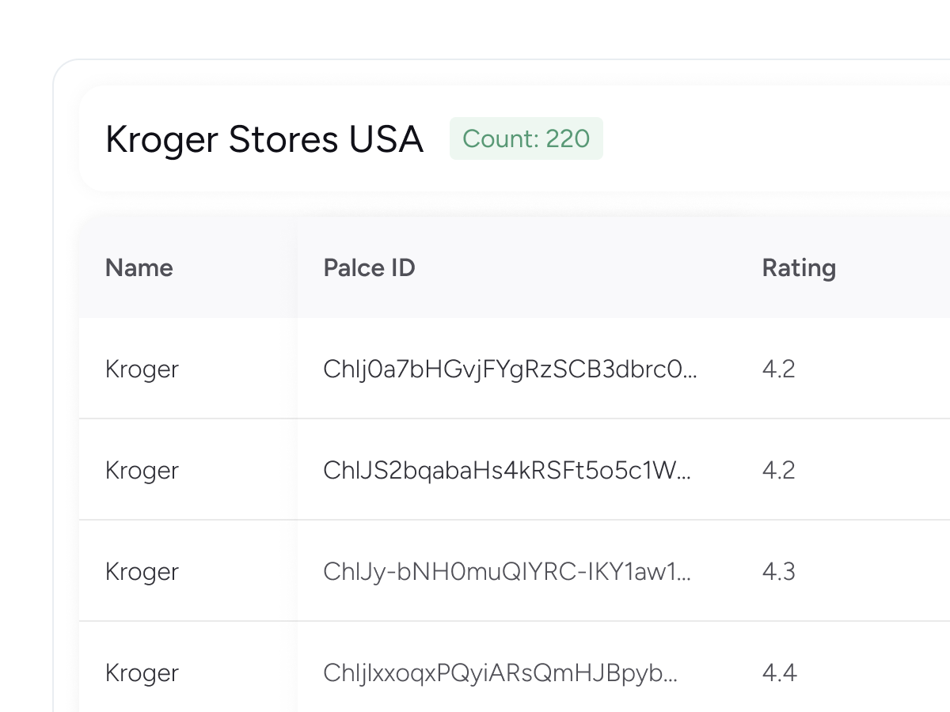Select Kroger name in third row

click(142, 572)
